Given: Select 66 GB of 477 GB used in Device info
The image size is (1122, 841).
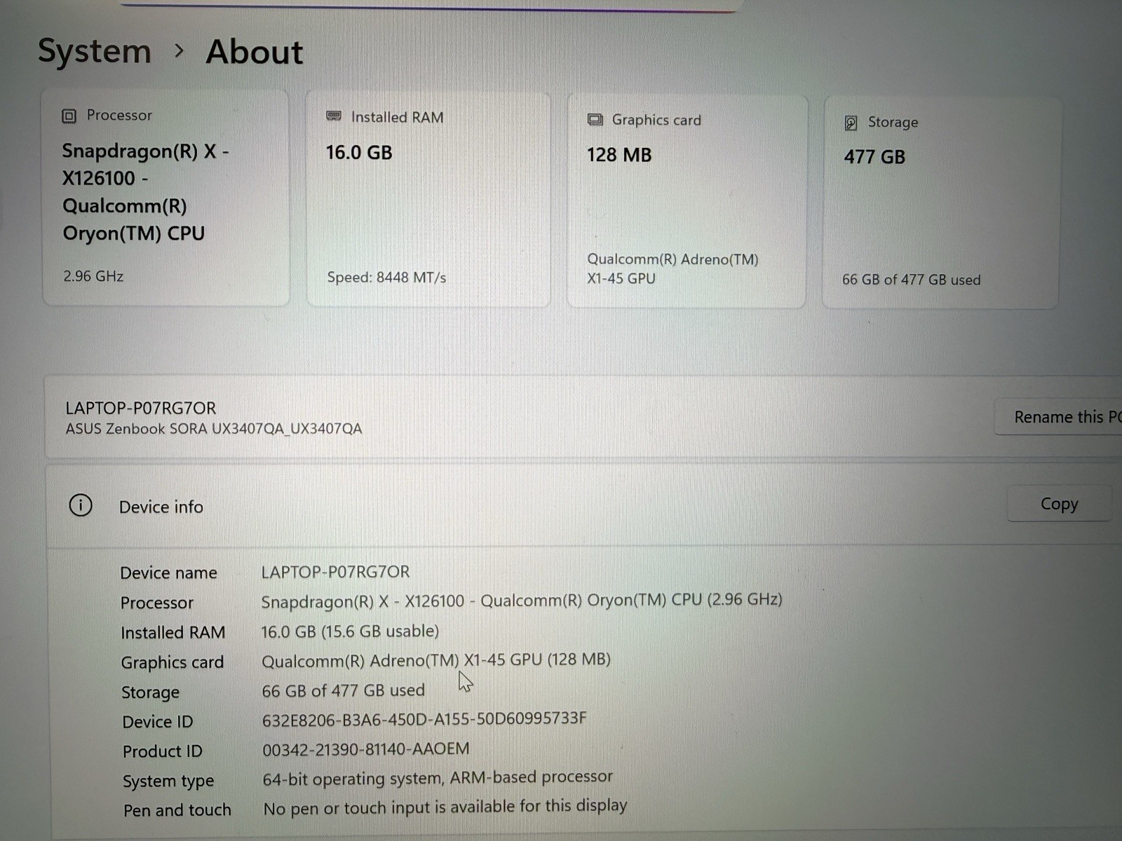Looking at the screenshot, I should tap(344, 690).
